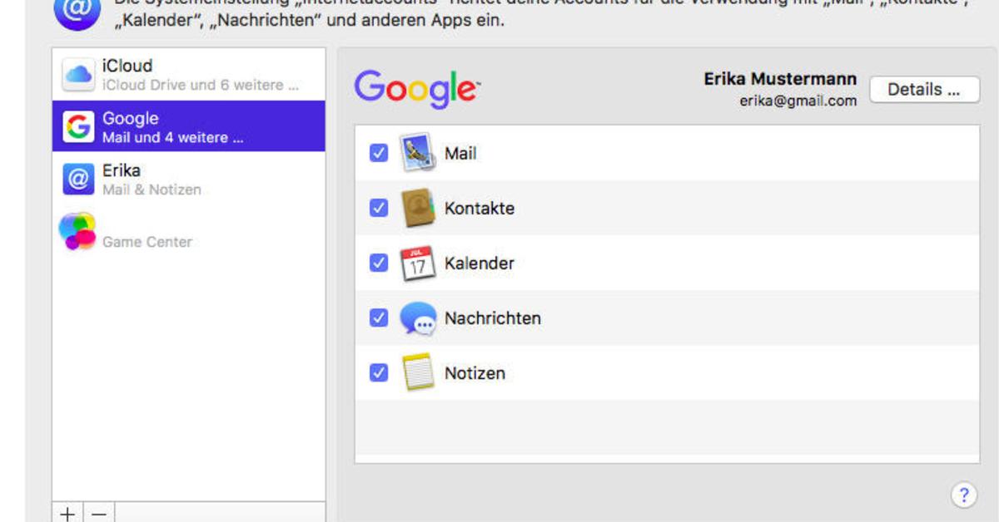Uncheck the Kontakte checkbox
The width and height of the screenshot is (999, 522).
click(379, 208)
